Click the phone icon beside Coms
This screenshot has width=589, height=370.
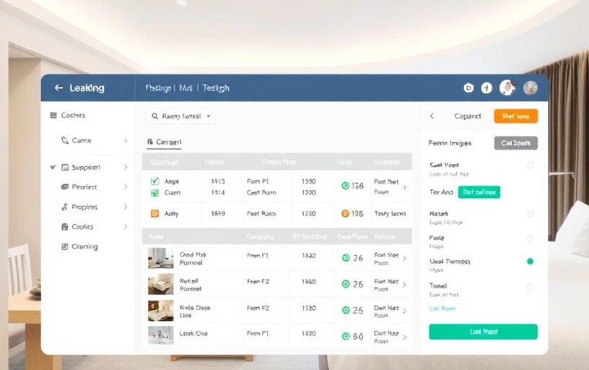(x=65, y=141)
